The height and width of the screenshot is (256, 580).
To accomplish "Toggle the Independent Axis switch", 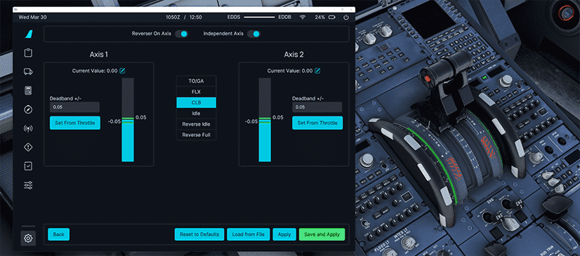I will click(x=253, y=34).
